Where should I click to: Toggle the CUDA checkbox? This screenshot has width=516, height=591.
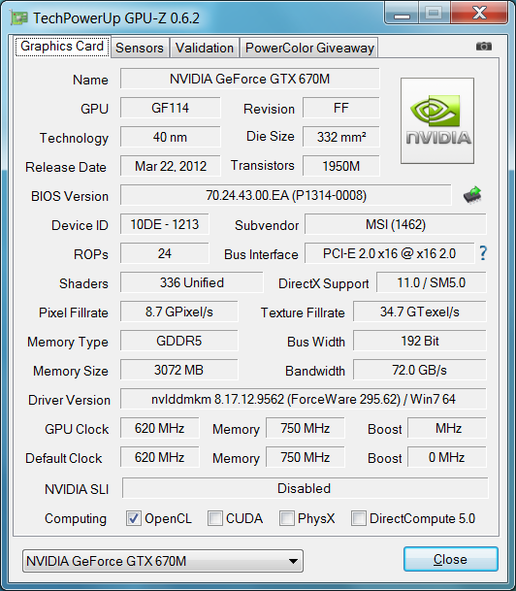tap(215, 518)
